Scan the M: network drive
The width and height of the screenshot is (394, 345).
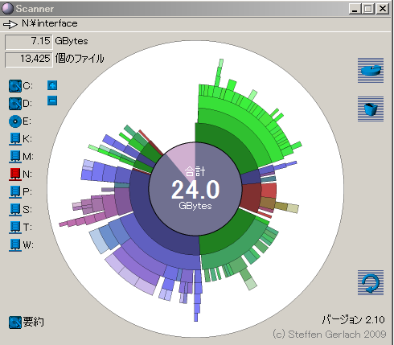pos(15,157)
